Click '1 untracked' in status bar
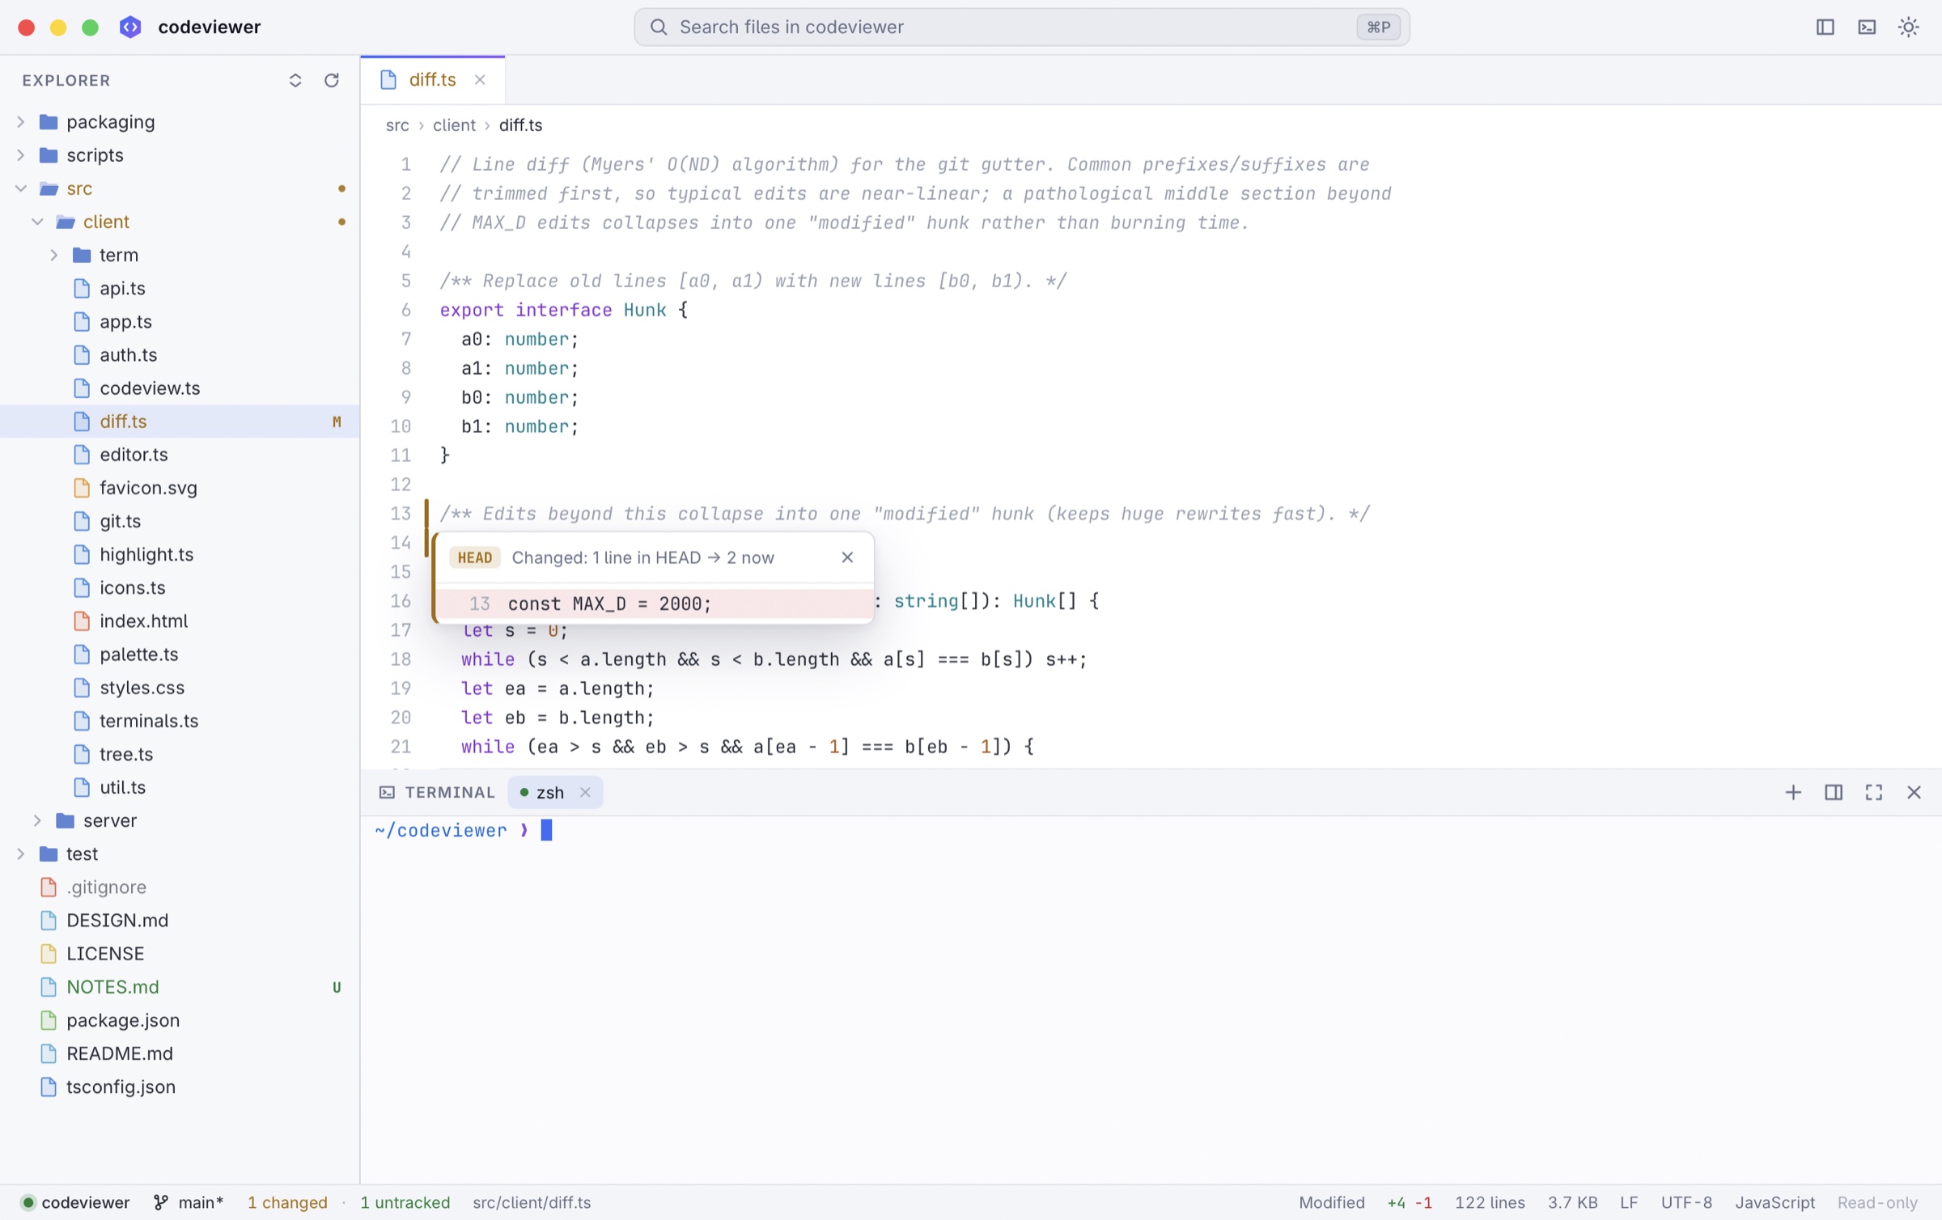Image resolution: width=1942 pixels, height=1220 pixels. (x=405, y=1202)
